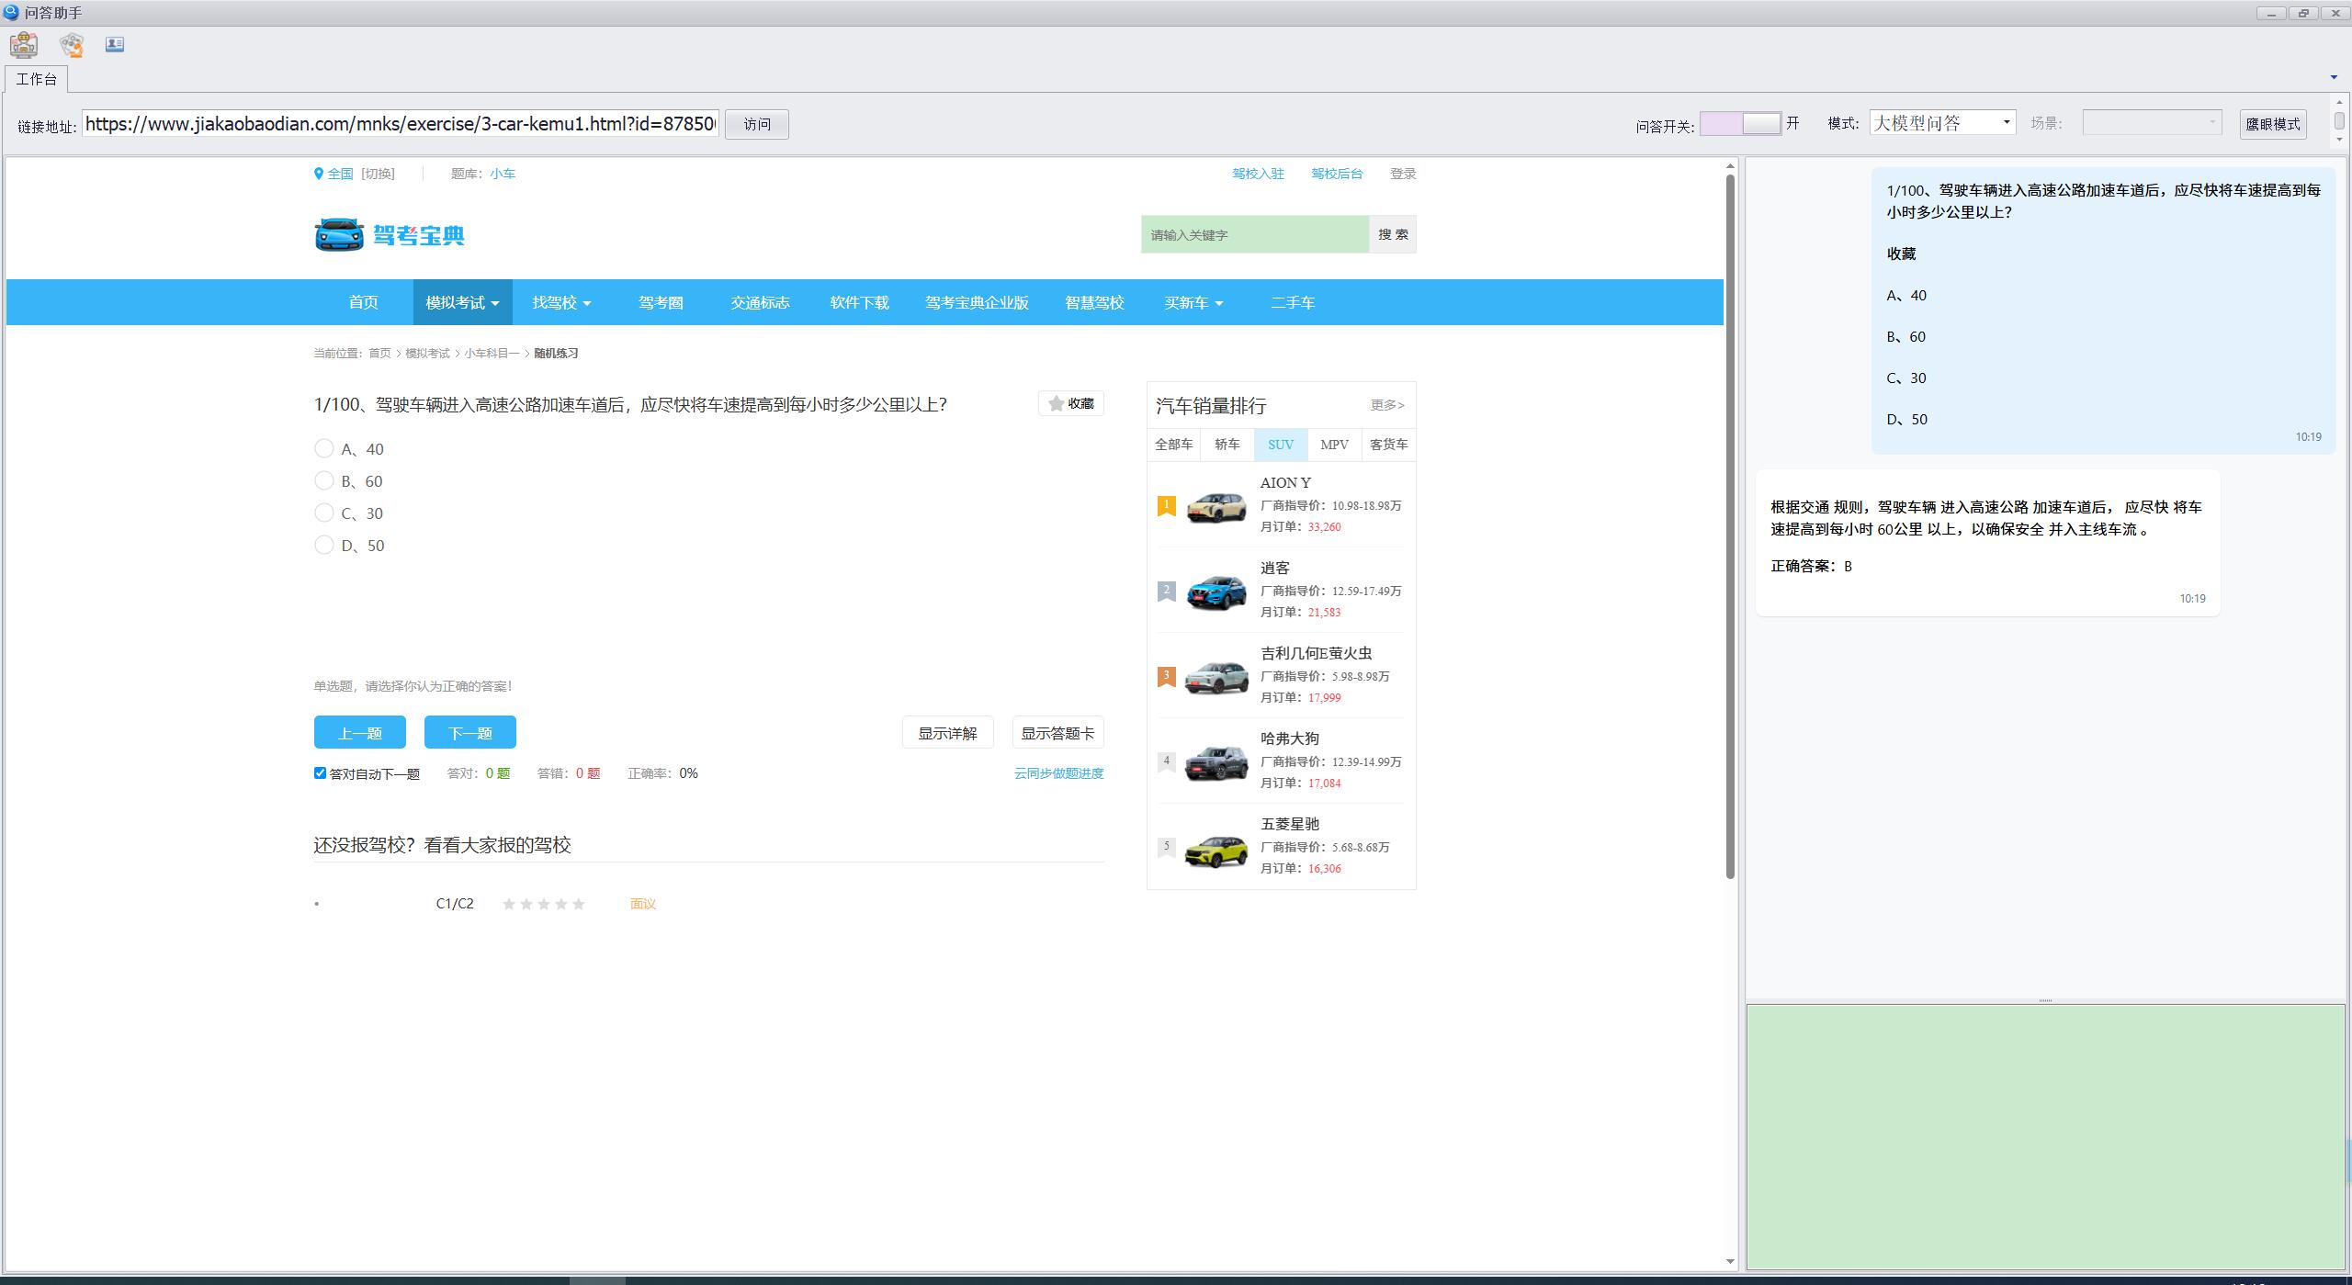Image resolution: width=2352 pixels, height=1285 pixels.
Task: Click the 鹰眼模式 button
Action: [2272, 124]
